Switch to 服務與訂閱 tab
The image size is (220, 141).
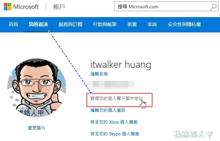(70, 24)
